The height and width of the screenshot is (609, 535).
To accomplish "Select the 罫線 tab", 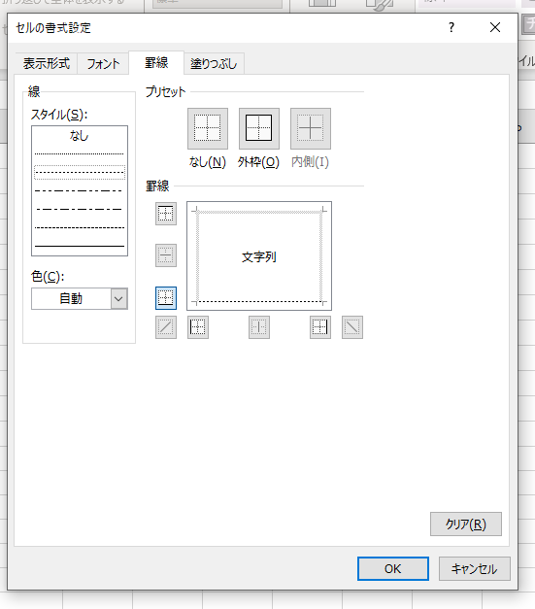I will click(156, 62).
